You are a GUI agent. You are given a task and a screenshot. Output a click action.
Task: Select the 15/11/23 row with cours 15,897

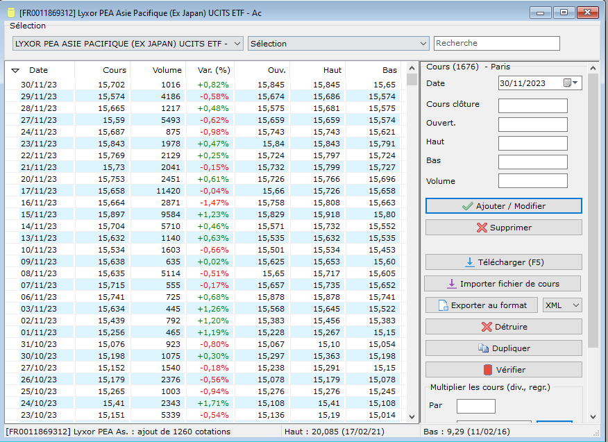[x=205, y=214]
